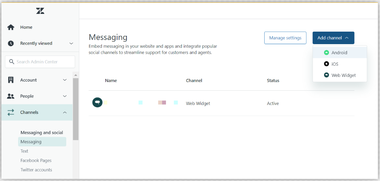Click the People group icon
The height and width of the screenshot is (181, 380).
(11, 96)
